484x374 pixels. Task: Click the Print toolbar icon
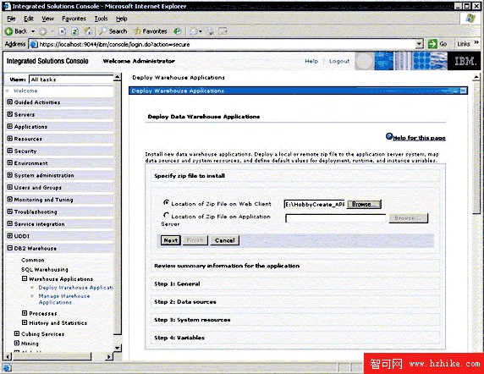coord(210,31)
